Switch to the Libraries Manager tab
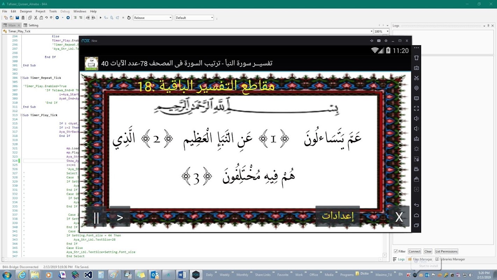Image resolution: width=497 pixels, height=280 pixels. tap(450, 259)
